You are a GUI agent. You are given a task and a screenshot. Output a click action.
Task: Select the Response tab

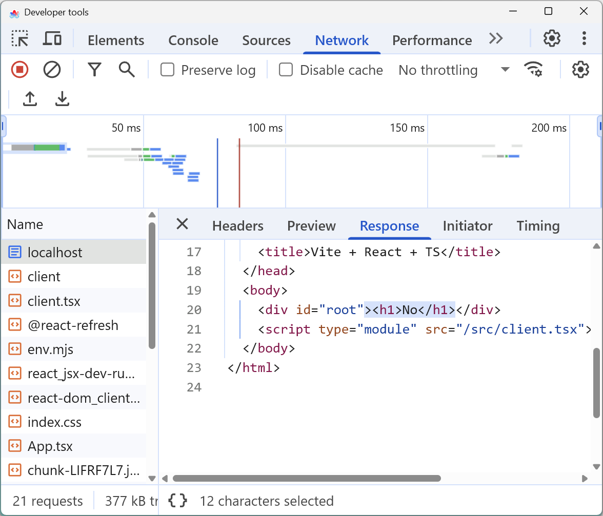pyautogui.click(x=389, y=226)
